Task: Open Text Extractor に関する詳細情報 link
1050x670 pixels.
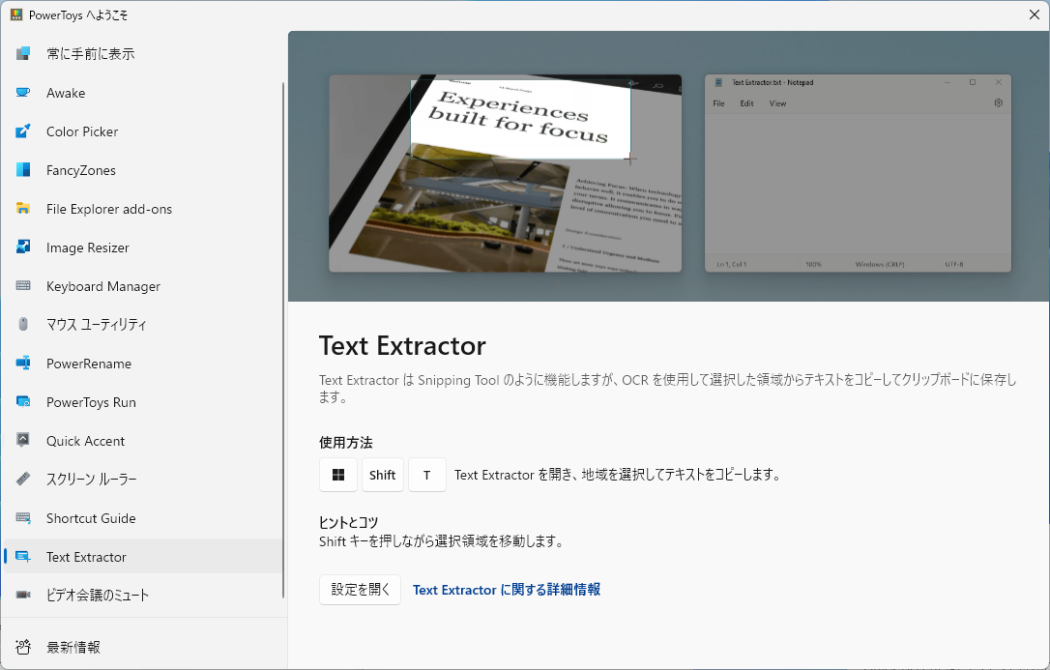Action: (507, 590)
